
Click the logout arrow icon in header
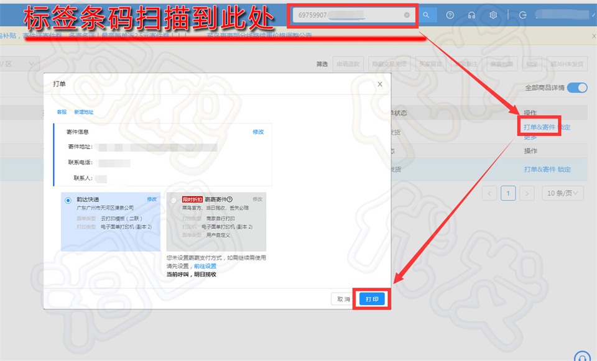pos(522,15)
